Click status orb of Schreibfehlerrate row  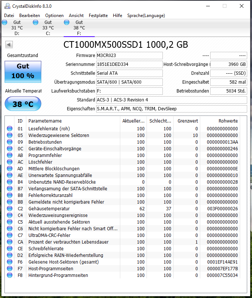pyautogui.click(x=10, y=249)
